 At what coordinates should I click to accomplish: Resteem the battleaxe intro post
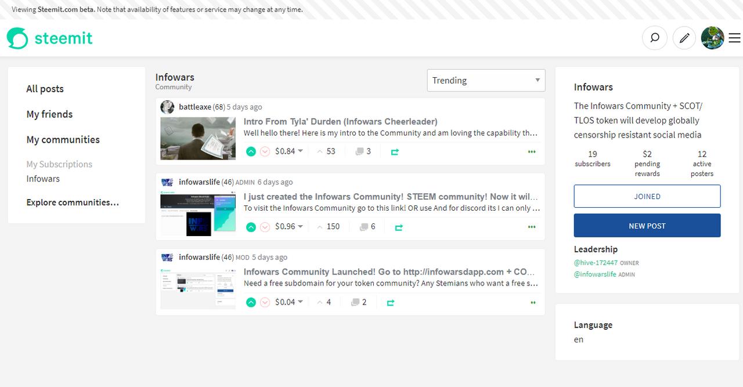point(395,152)
